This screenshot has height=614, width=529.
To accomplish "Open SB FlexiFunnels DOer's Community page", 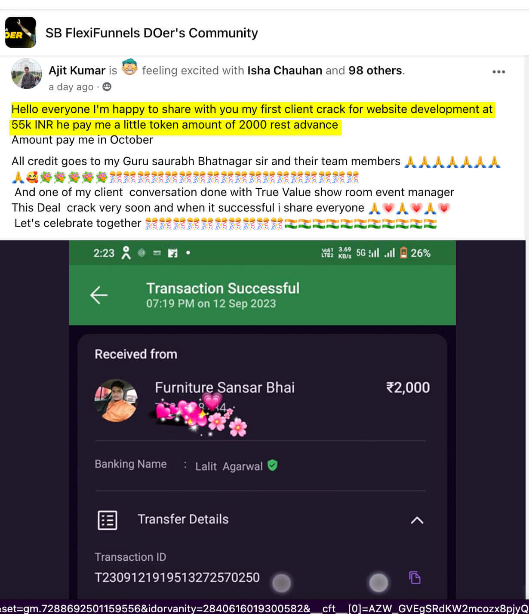I will coord(152,33).
